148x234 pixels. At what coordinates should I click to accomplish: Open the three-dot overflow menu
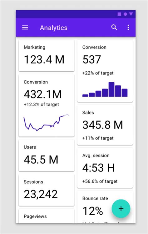(x=128, y=28)
